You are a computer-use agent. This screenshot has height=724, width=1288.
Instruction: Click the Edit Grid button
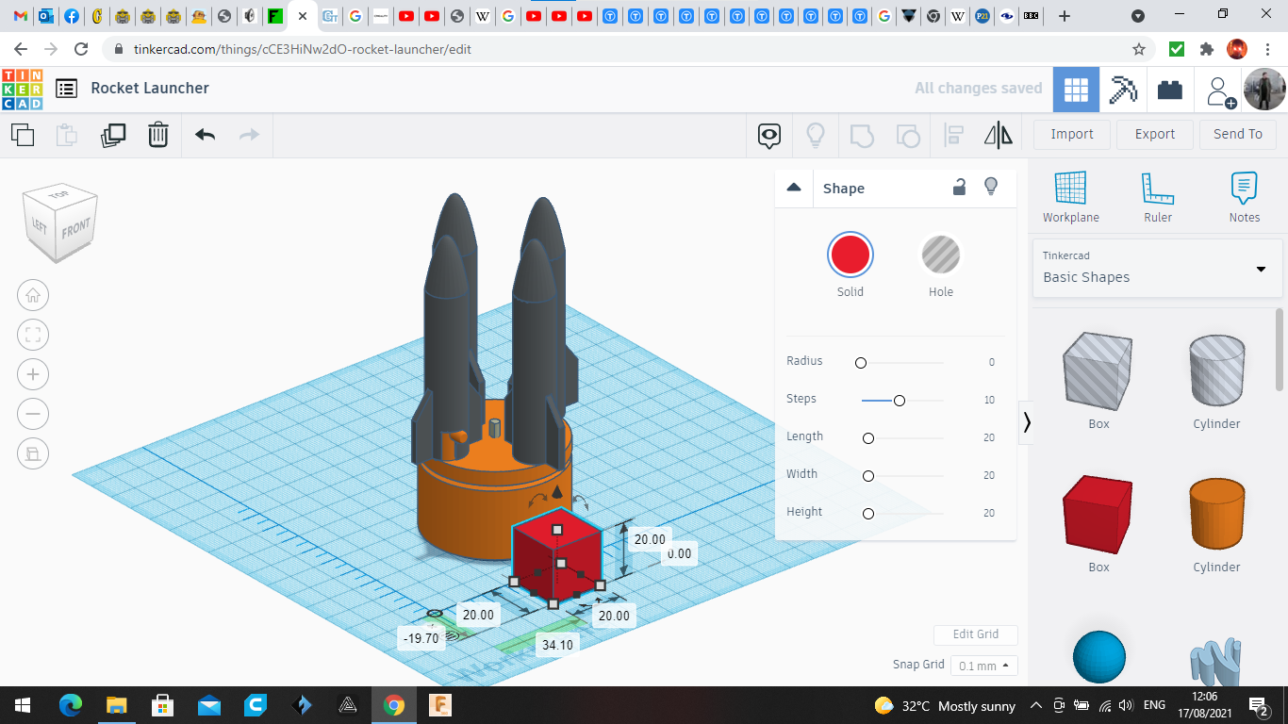[975, 634]
